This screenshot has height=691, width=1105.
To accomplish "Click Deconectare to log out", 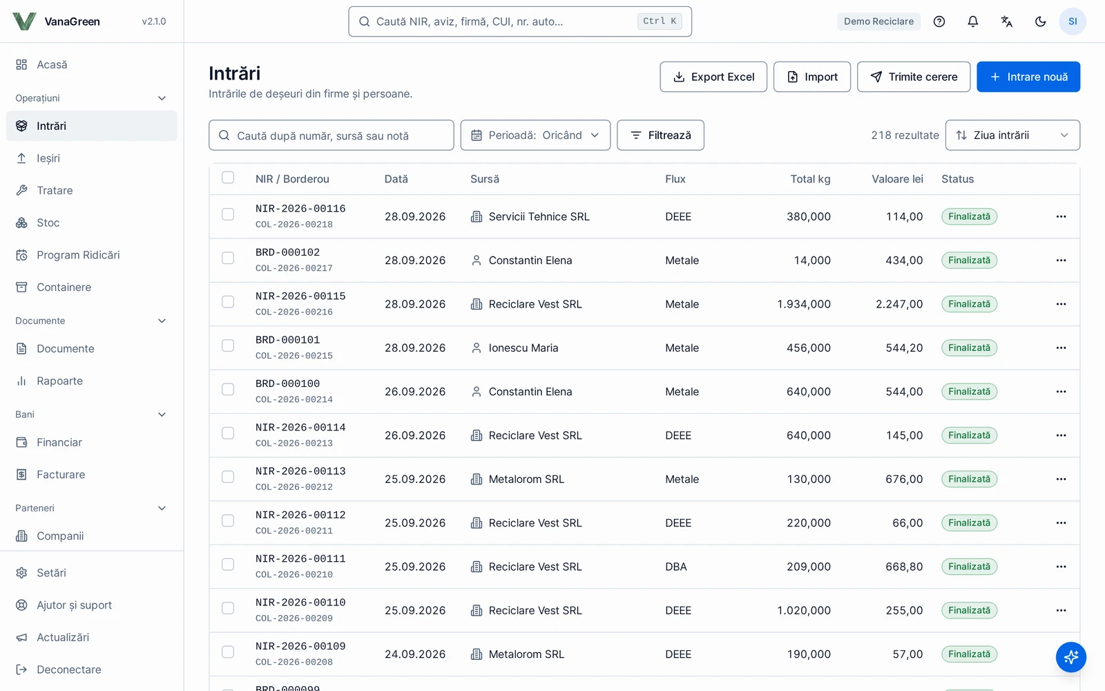I will click(91, 670).
